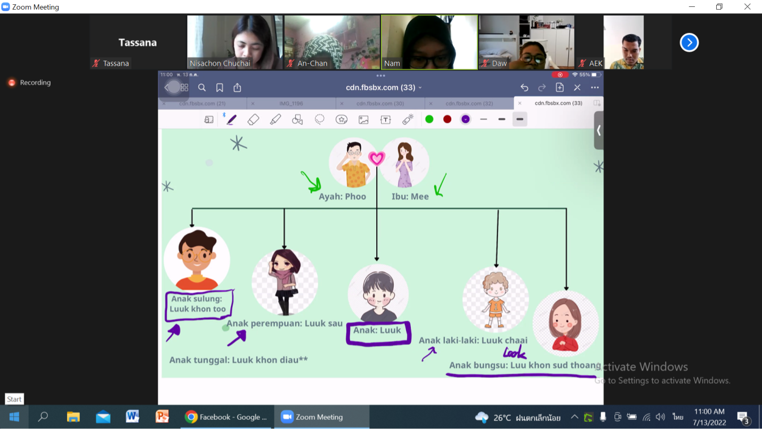
Task: Select the Pen tool in the toolbar
Action: [231, 120]
